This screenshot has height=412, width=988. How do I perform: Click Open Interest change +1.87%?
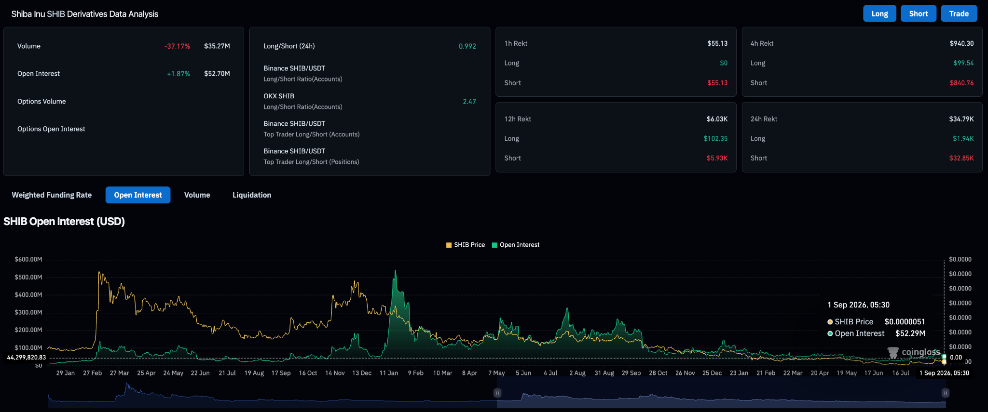point(178,74)
